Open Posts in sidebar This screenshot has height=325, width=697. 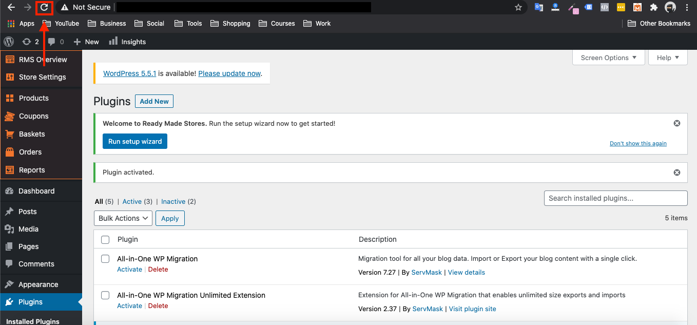(x=41, y=212)
